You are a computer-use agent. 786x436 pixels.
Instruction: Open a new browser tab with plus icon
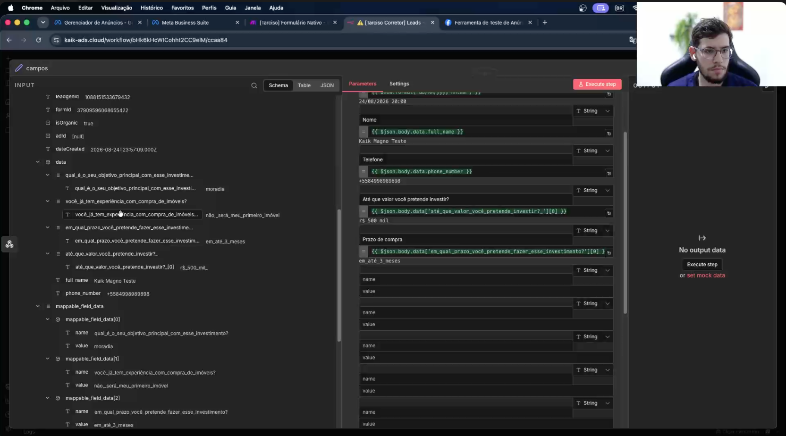[545, 22]
